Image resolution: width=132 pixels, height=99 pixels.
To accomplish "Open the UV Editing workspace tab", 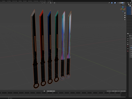I will 9,1.
